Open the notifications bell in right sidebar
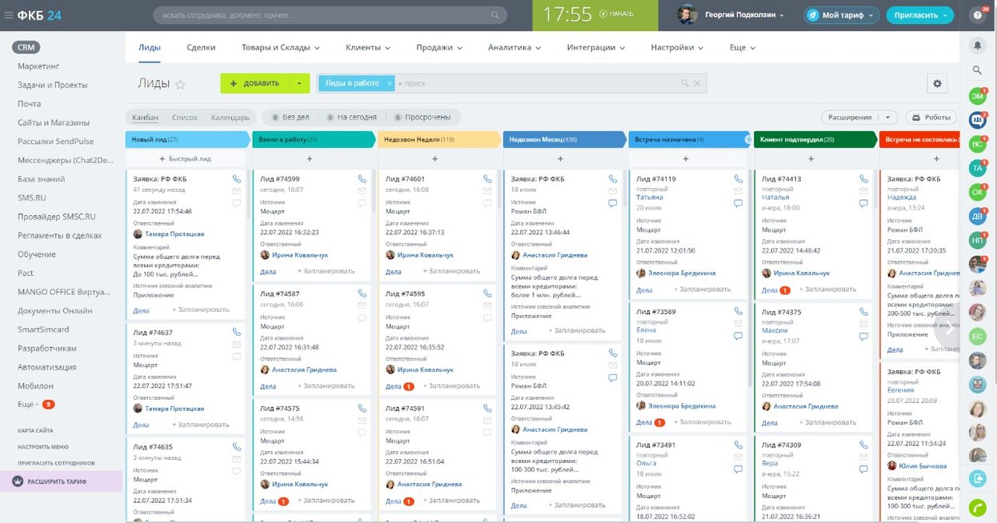 [977, 46]
